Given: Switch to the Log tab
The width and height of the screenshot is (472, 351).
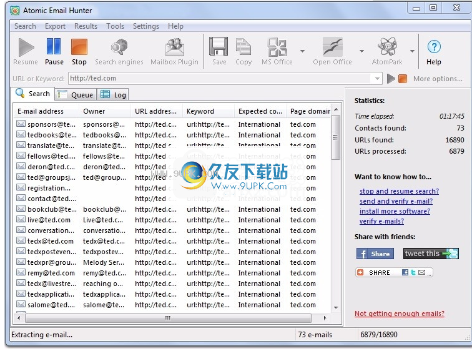Looking at the screenshot, I should click(113, 95).
